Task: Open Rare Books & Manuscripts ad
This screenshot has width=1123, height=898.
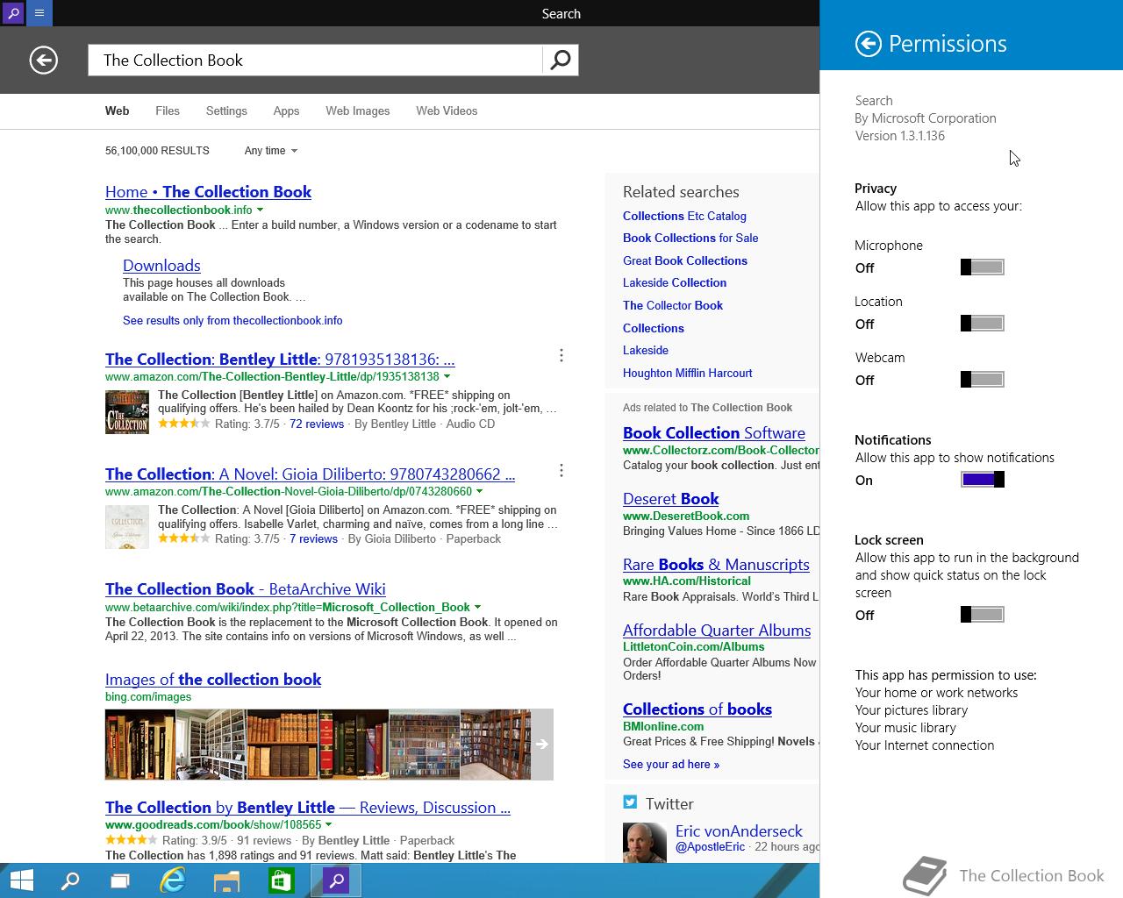Action: pos(716,565)
